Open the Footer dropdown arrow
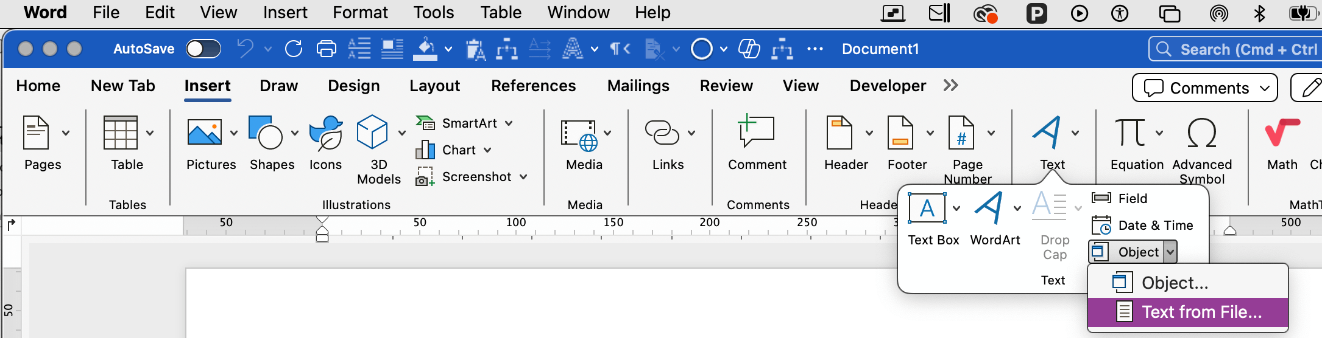The width and height of the screenshot is (1322, 338). tap(930, 133)
